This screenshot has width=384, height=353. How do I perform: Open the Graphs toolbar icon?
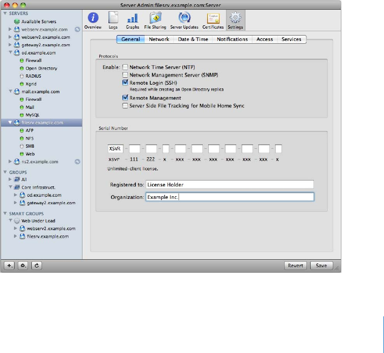133,20
